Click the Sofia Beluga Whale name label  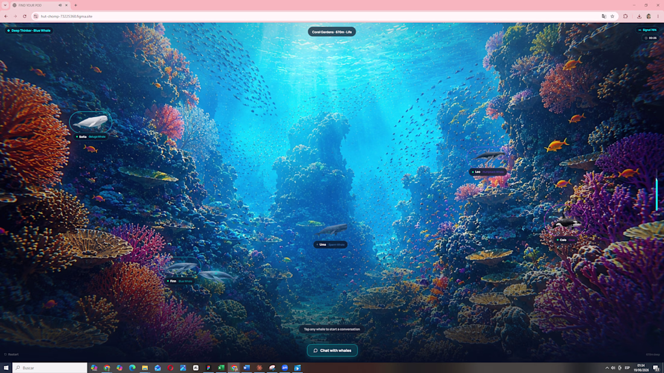pyautogui.click(x=91, y=137)
